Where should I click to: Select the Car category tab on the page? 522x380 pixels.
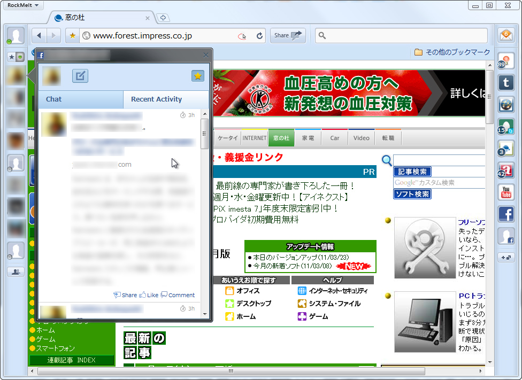[x=334, y=137]
